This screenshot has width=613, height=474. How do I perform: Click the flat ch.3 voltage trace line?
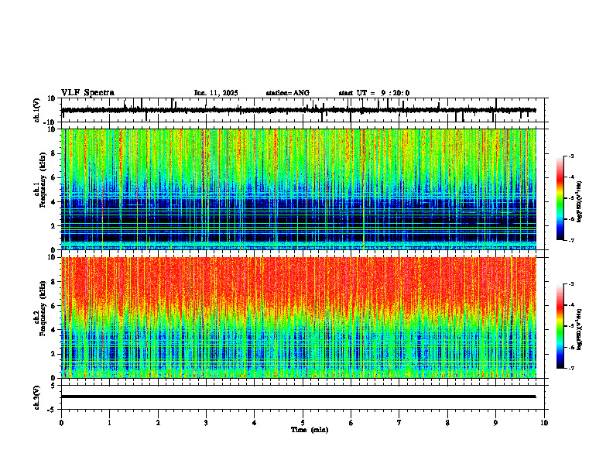[x=298, y=397]
